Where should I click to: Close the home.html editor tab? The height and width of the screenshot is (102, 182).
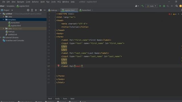[x=92, y=10]
